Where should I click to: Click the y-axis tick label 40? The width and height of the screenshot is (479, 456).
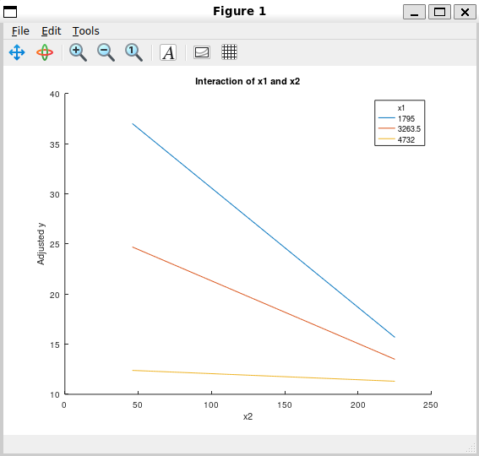pos(55,94)
